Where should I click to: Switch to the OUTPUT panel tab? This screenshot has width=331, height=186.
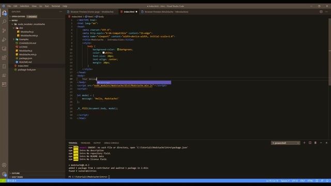pyautogui.click(x=97, y=143)
